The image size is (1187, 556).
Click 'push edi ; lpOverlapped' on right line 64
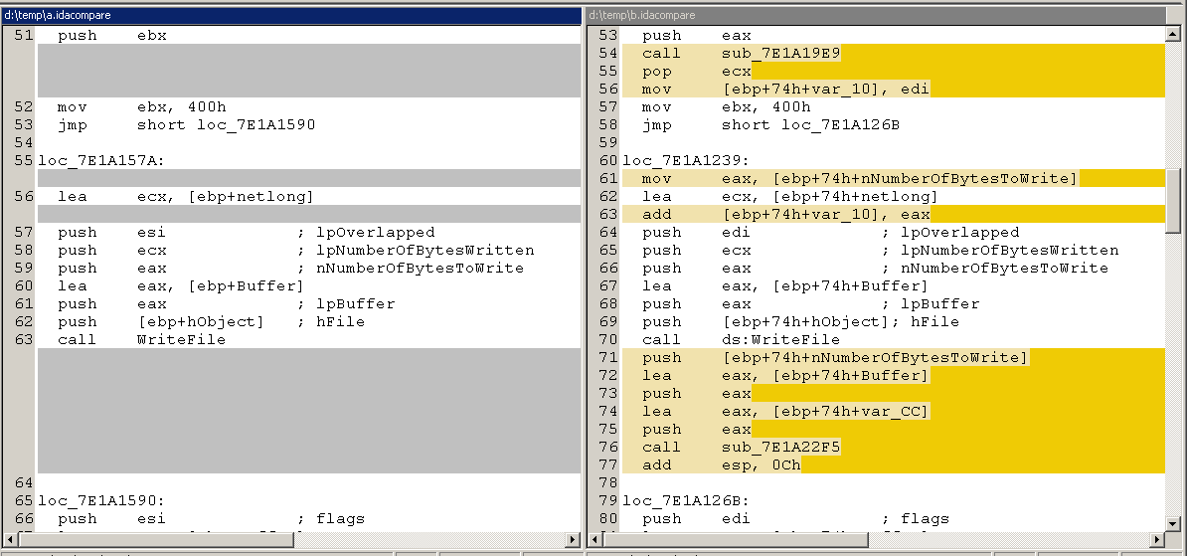pos(830,233)
